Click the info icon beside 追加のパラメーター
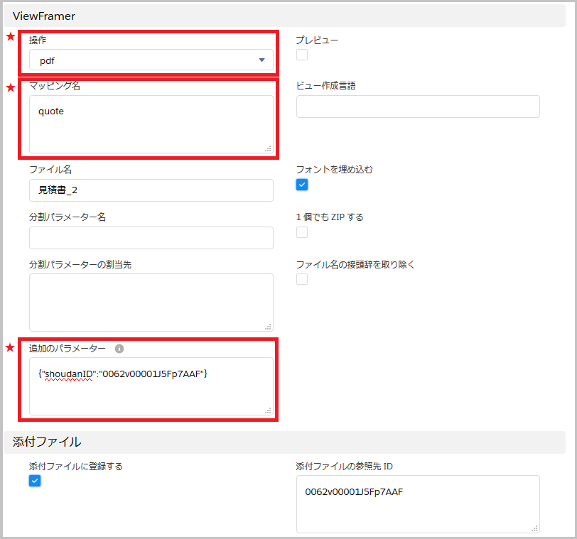This screenshot has width=577, height=539. click(119, 349)
